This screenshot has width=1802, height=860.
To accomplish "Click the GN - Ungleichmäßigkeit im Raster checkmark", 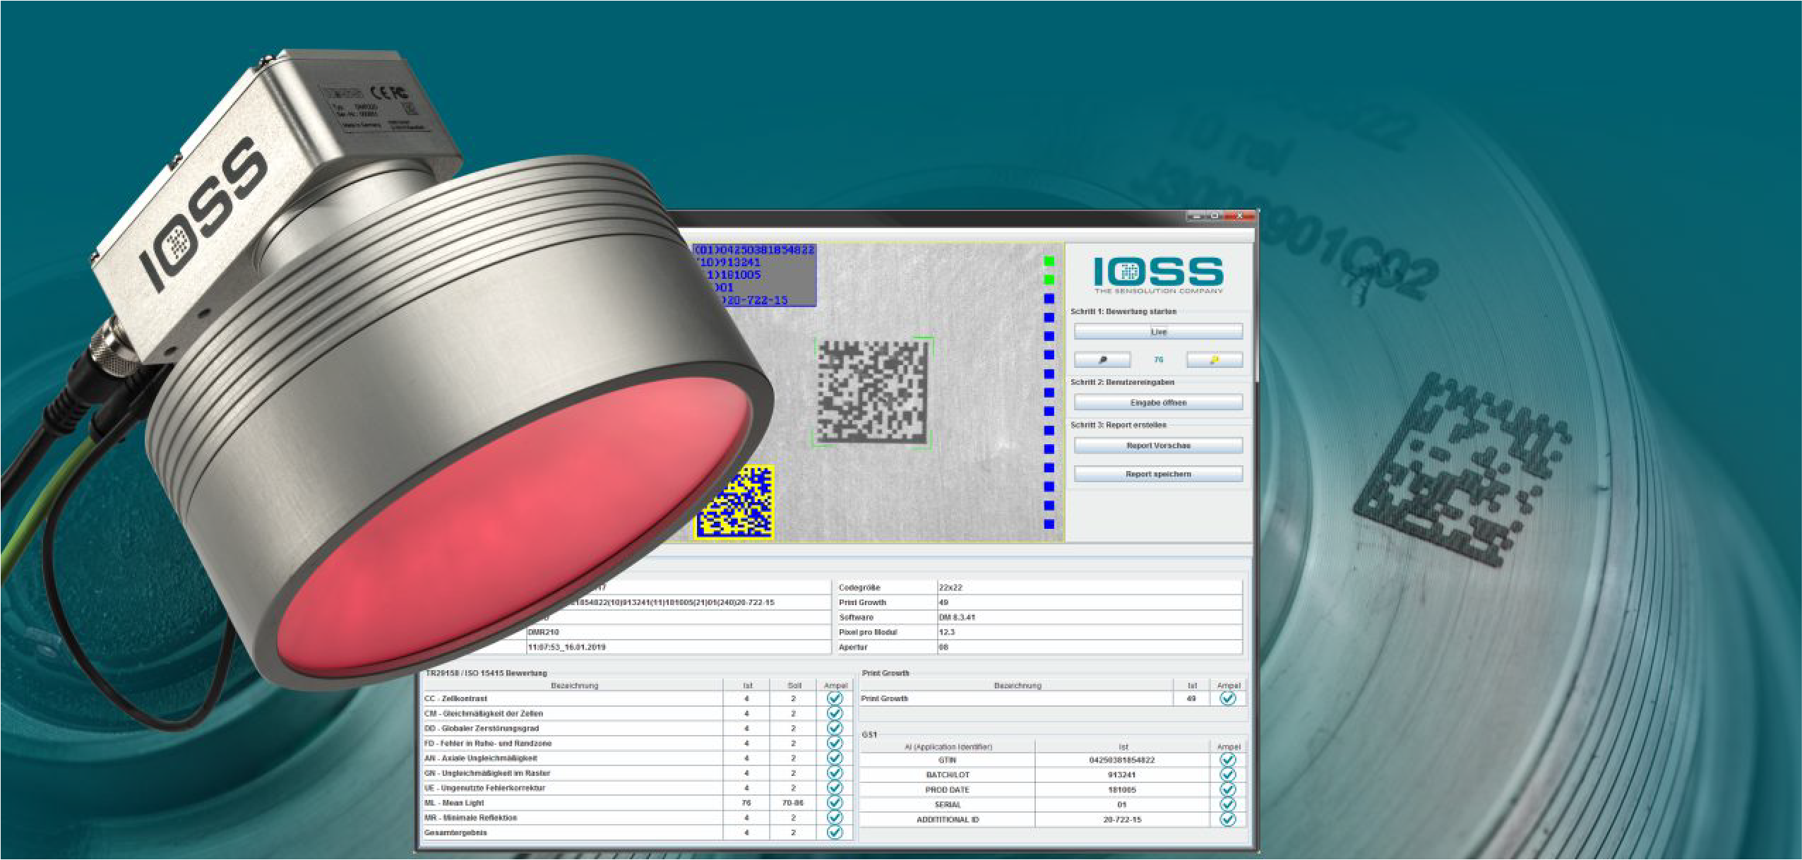I will [x=835, y=772].
